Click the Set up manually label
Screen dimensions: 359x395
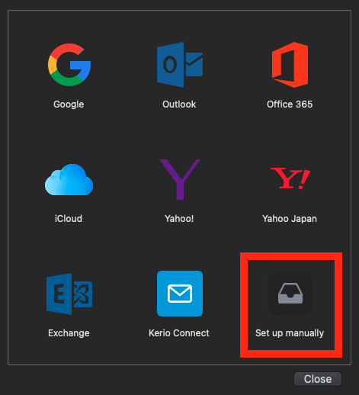click(290, 333)
